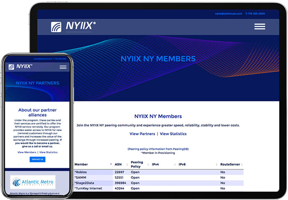Sort the table by RouteServer column
Screen dimensions: 288x200
coord(231,164)
